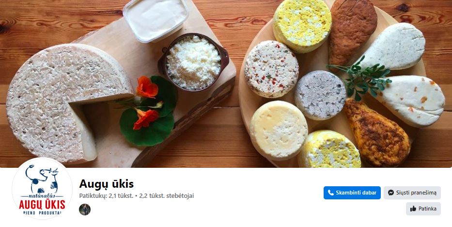Call the page with Skambinti dabar

point(352,193)
